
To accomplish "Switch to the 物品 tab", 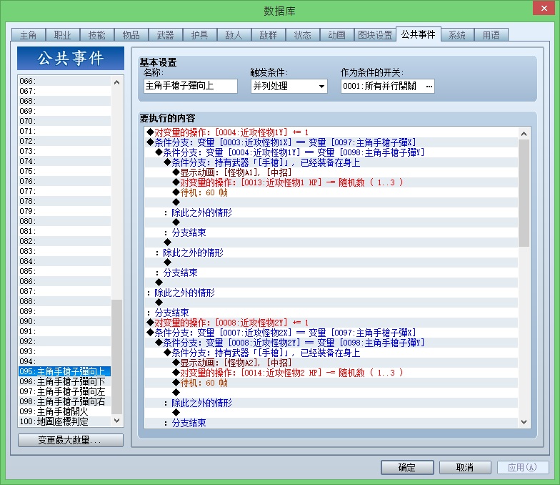I will pyautogui.click(x=131, y=35).
